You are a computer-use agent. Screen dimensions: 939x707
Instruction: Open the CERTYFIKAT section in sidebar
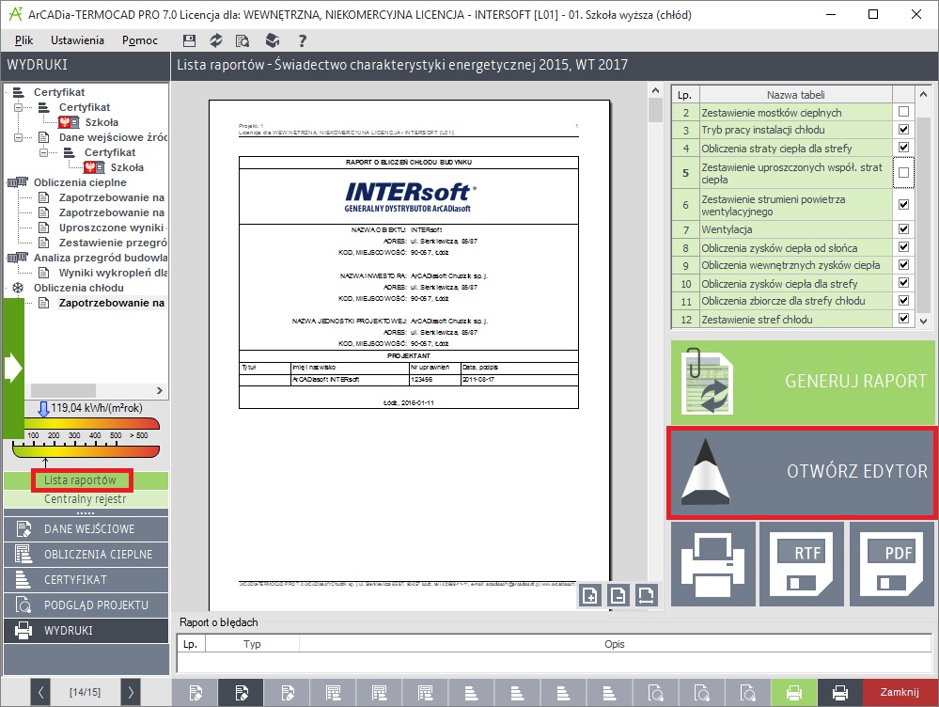(x=86, y=579)
